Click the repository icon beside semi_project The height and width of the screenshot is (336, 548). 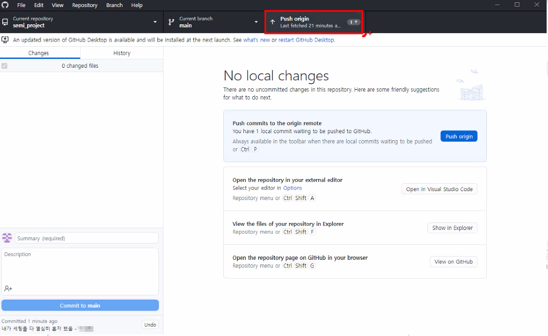click(x=5, y=22)
